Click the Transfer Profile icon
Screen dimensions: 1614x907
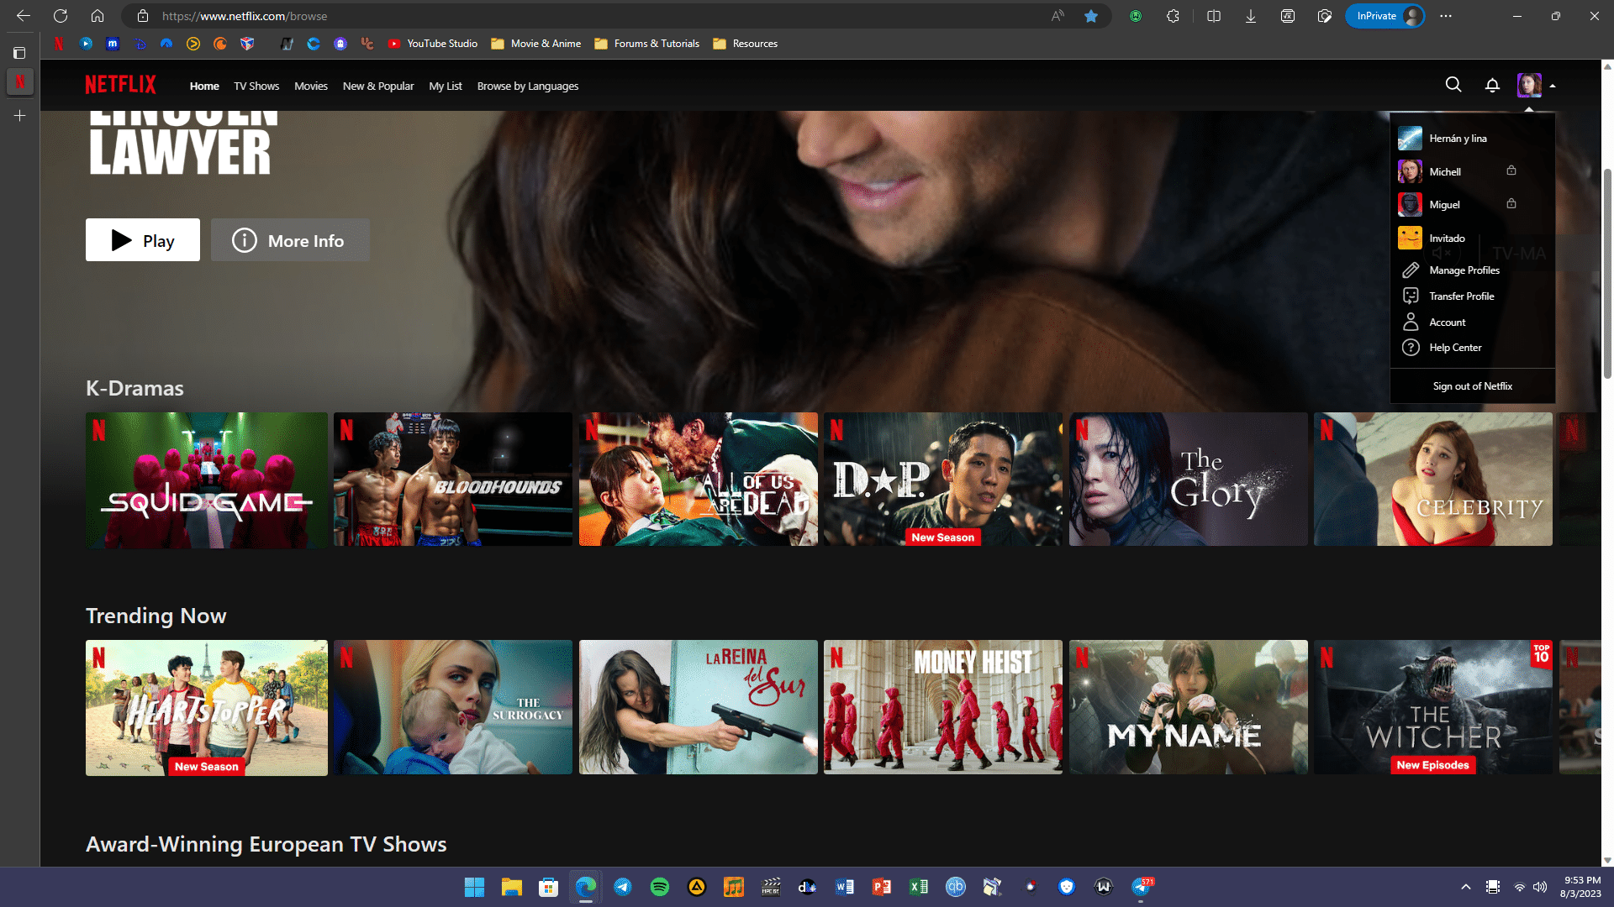click(1411, 296)
